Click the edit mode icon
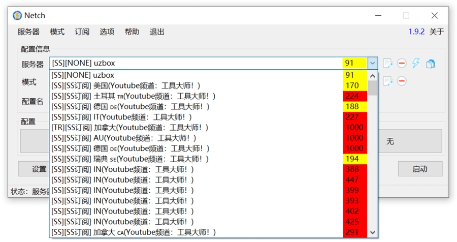The height and width of the screenshot is (242, 457). pyautogui.click(x=387, y=81)
